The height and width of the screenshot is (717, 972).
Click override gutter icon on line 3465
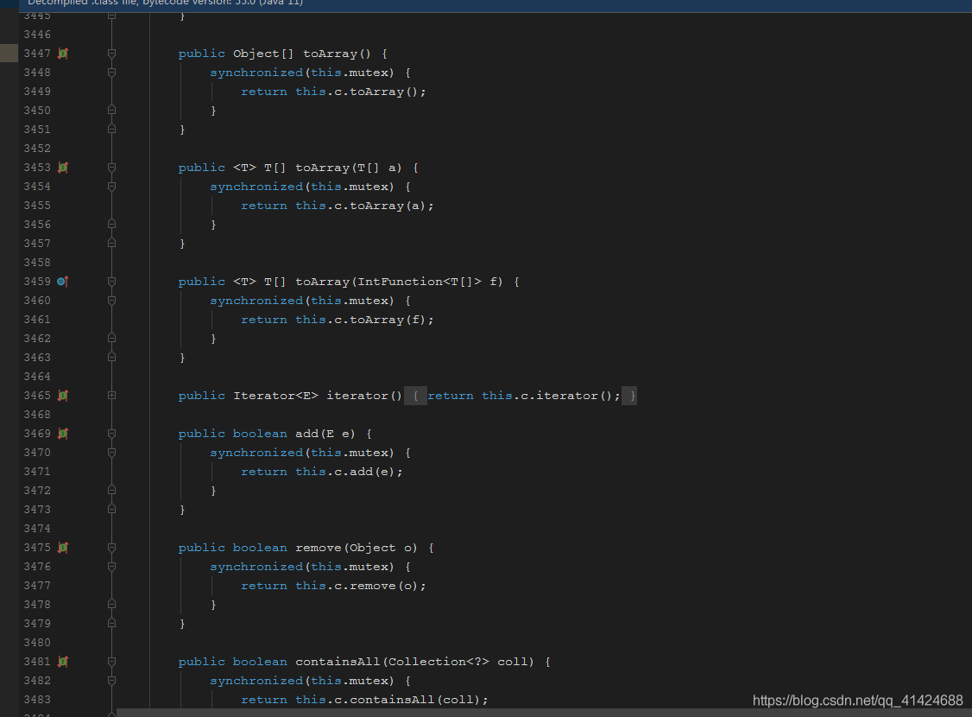[63, 396]
